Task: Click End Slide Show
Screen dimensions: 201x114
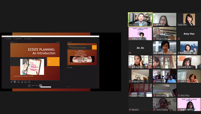Action: pos(28,39)
